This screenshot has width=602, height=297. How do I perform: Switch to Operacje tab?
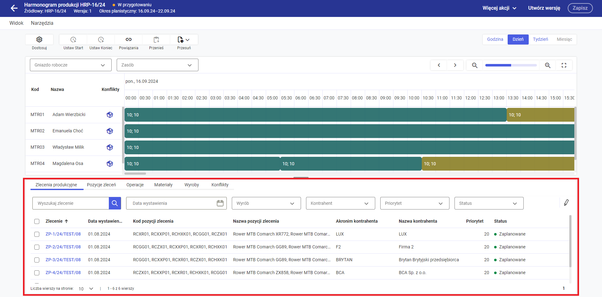[x=135, y=185]
